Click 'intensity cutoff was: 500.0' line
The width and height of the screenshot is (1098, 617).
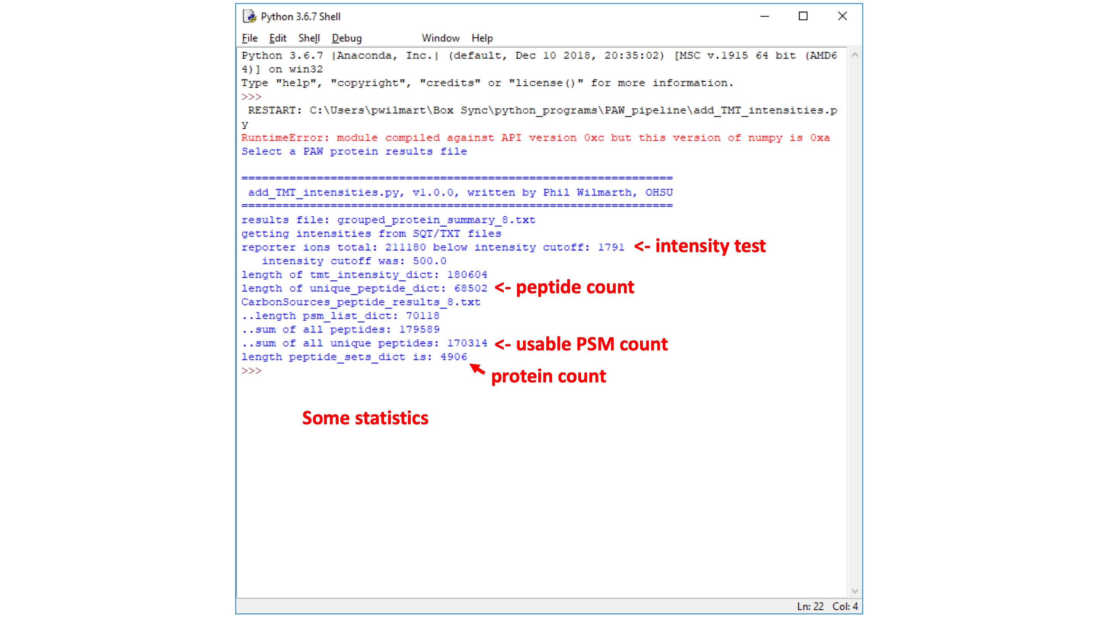point(354,261)
